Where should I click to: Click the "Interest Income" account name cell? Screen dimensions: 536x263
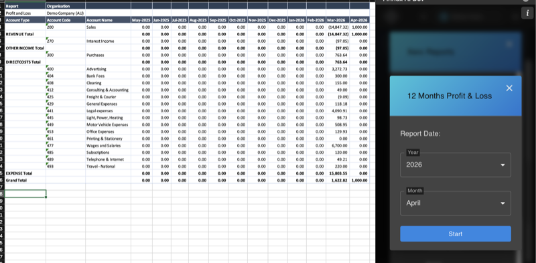108,41
